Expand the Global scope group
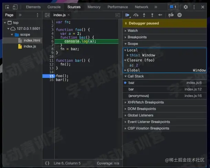This screenshot has height=168, width=210. coord(125,70)
